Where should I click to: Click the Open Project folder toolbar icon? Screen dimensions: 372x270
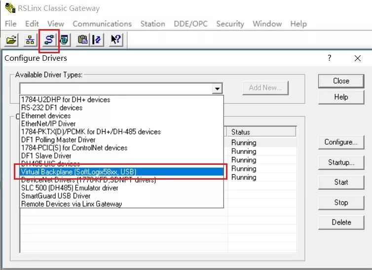[11, 39]
